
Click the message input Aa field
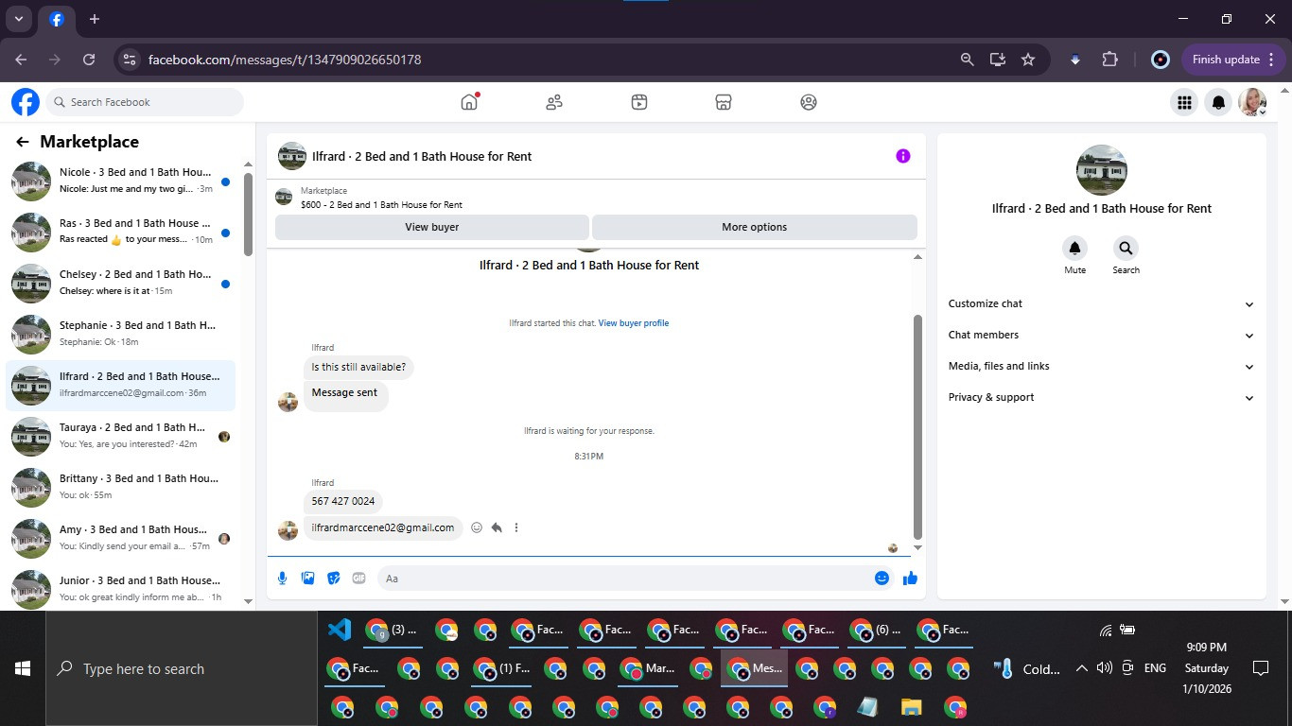point(624,578)
